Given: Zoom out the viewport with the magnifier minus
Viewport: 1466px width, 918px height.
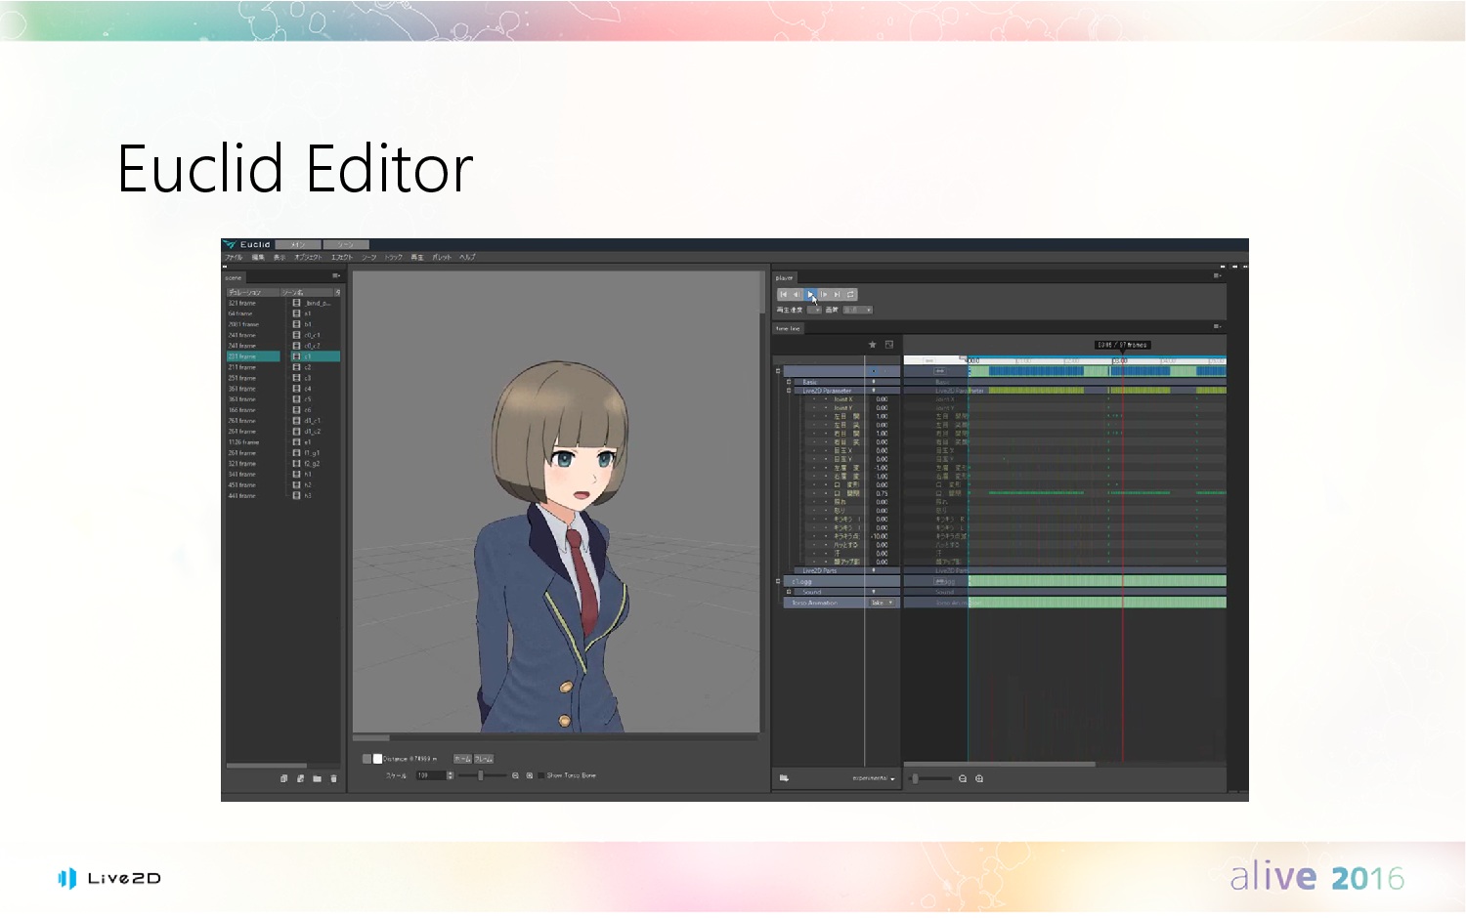Looking at the screenshot, I should click(x=515, y=775).
